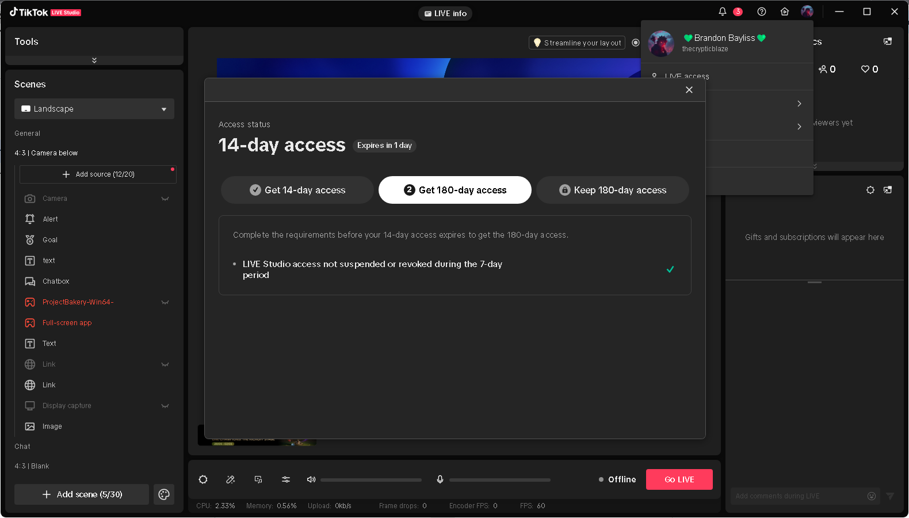The width and height of the screenshot is (909, 518).
Task: Pop out the gifts panel window
Action: coord(888,190)
